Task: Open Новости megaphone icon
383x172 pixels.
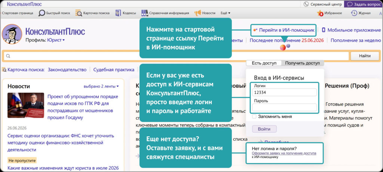Action: (197, 13)
